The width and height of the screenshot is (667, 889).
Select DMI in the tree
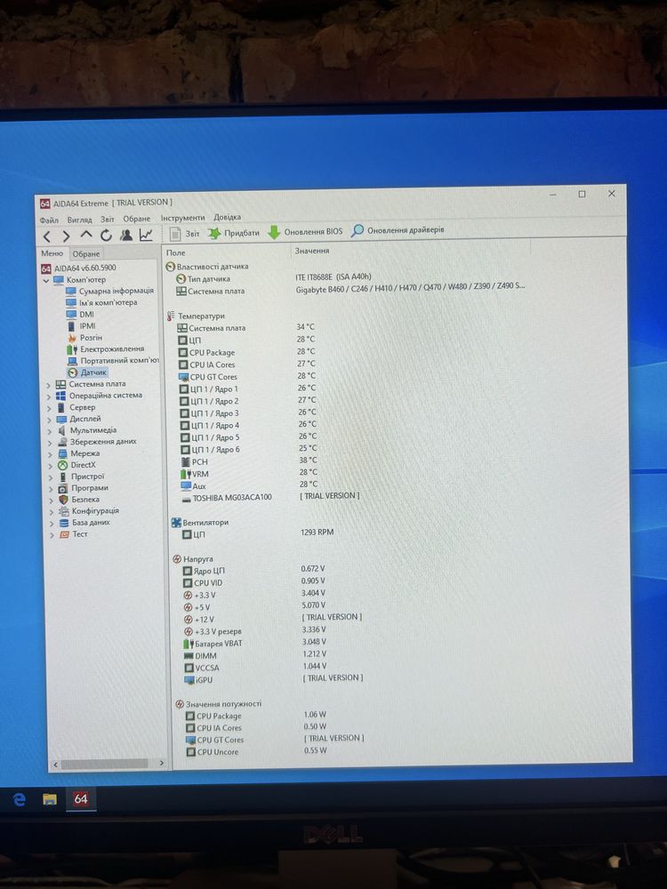(80, 315)
